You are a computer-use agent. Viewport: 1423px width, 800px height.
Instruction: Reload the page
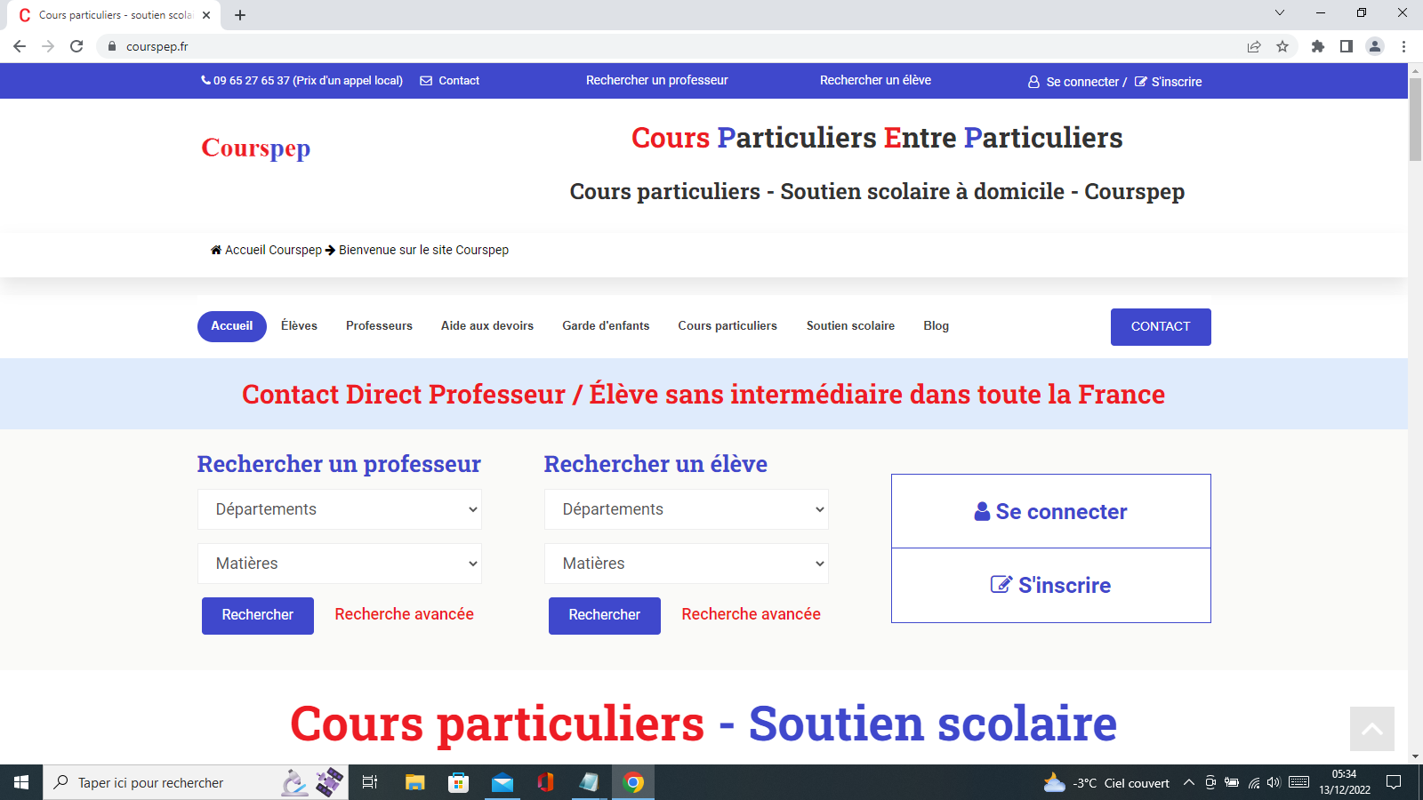click(76, 46)
